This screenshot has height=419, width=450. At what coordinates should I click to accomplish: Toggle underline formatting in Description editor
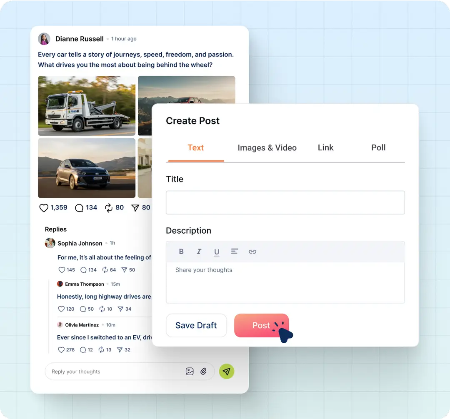coord(217,252)
